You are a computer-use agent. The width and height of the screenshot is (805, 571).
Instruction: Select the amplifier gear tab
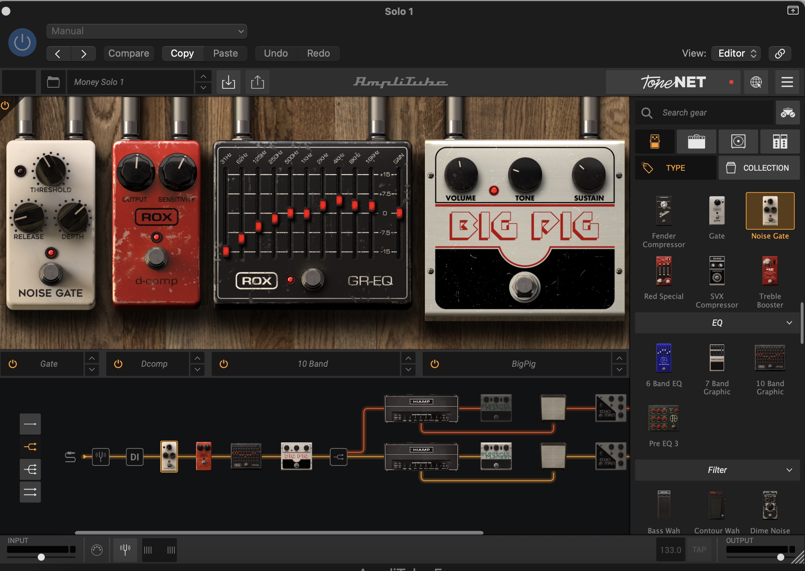697,142
